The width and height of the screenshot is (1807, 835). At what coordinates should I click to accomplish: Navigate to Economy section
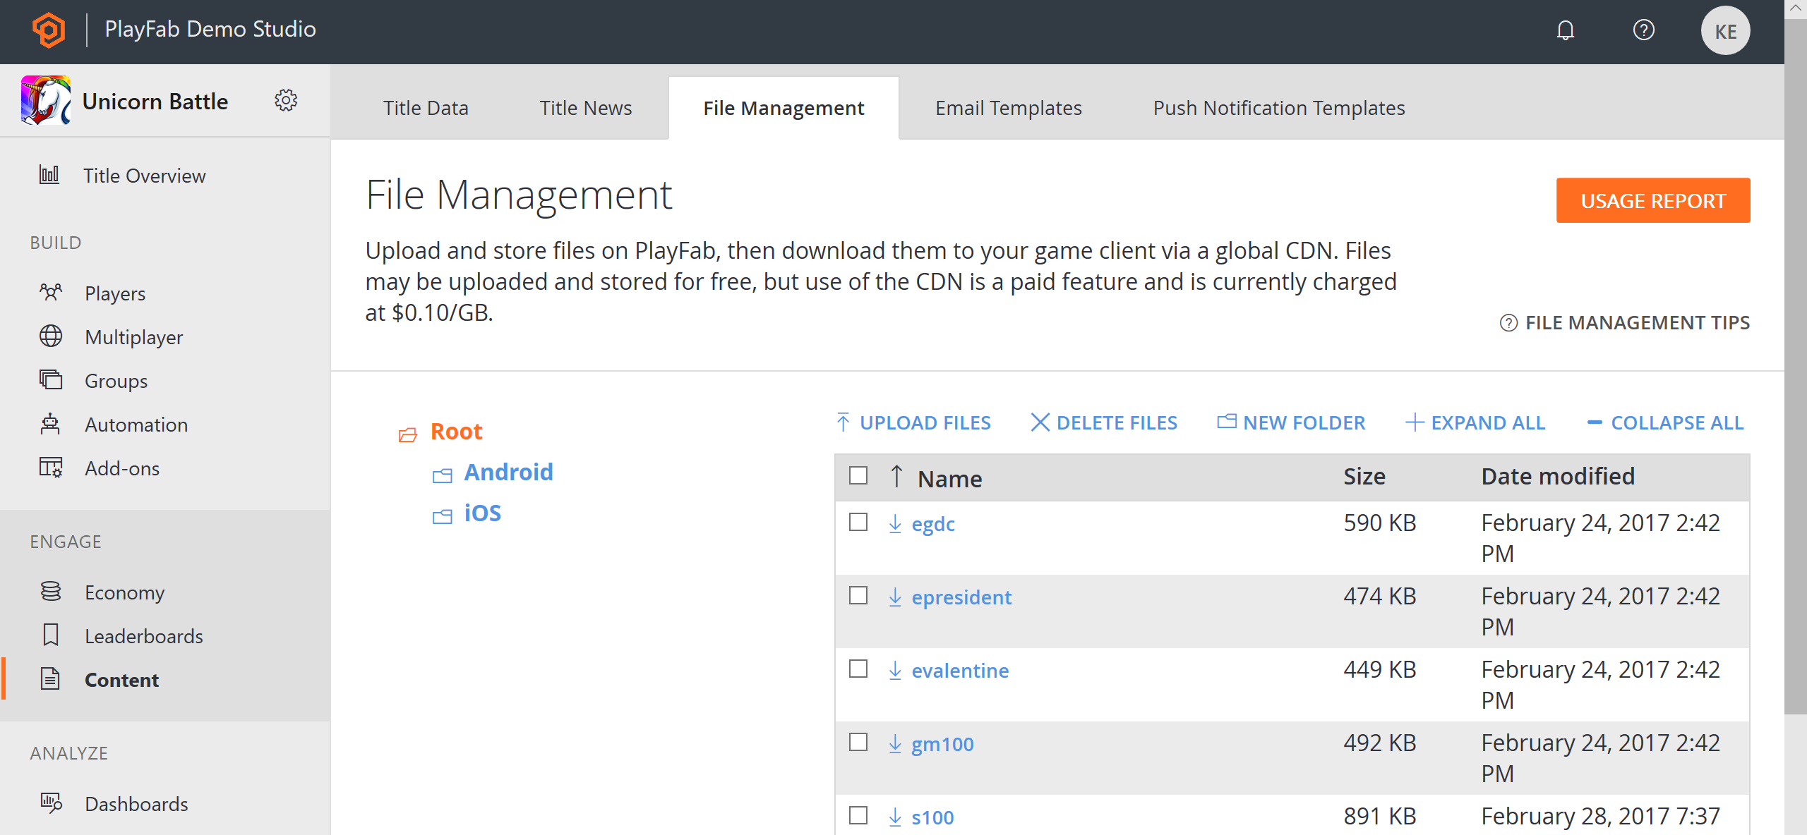[124, 593]
